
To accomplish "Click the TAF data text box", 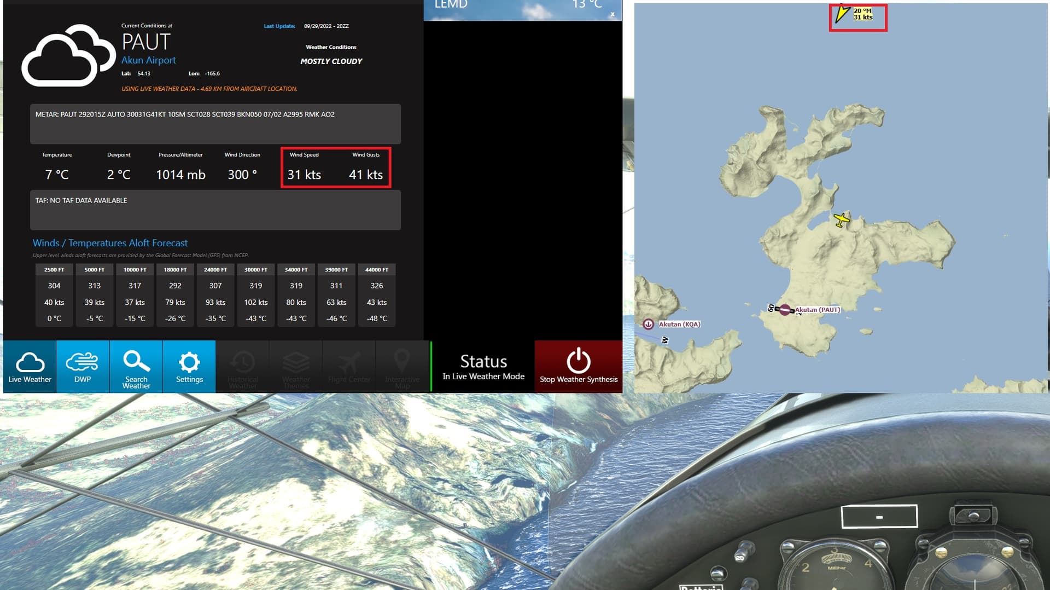I will click(x=215, y=210).
